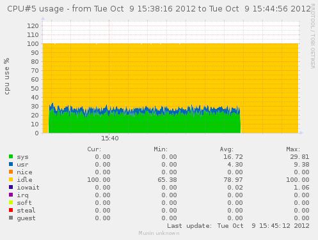Click the yellow idle legend swatch

[11, 179]
